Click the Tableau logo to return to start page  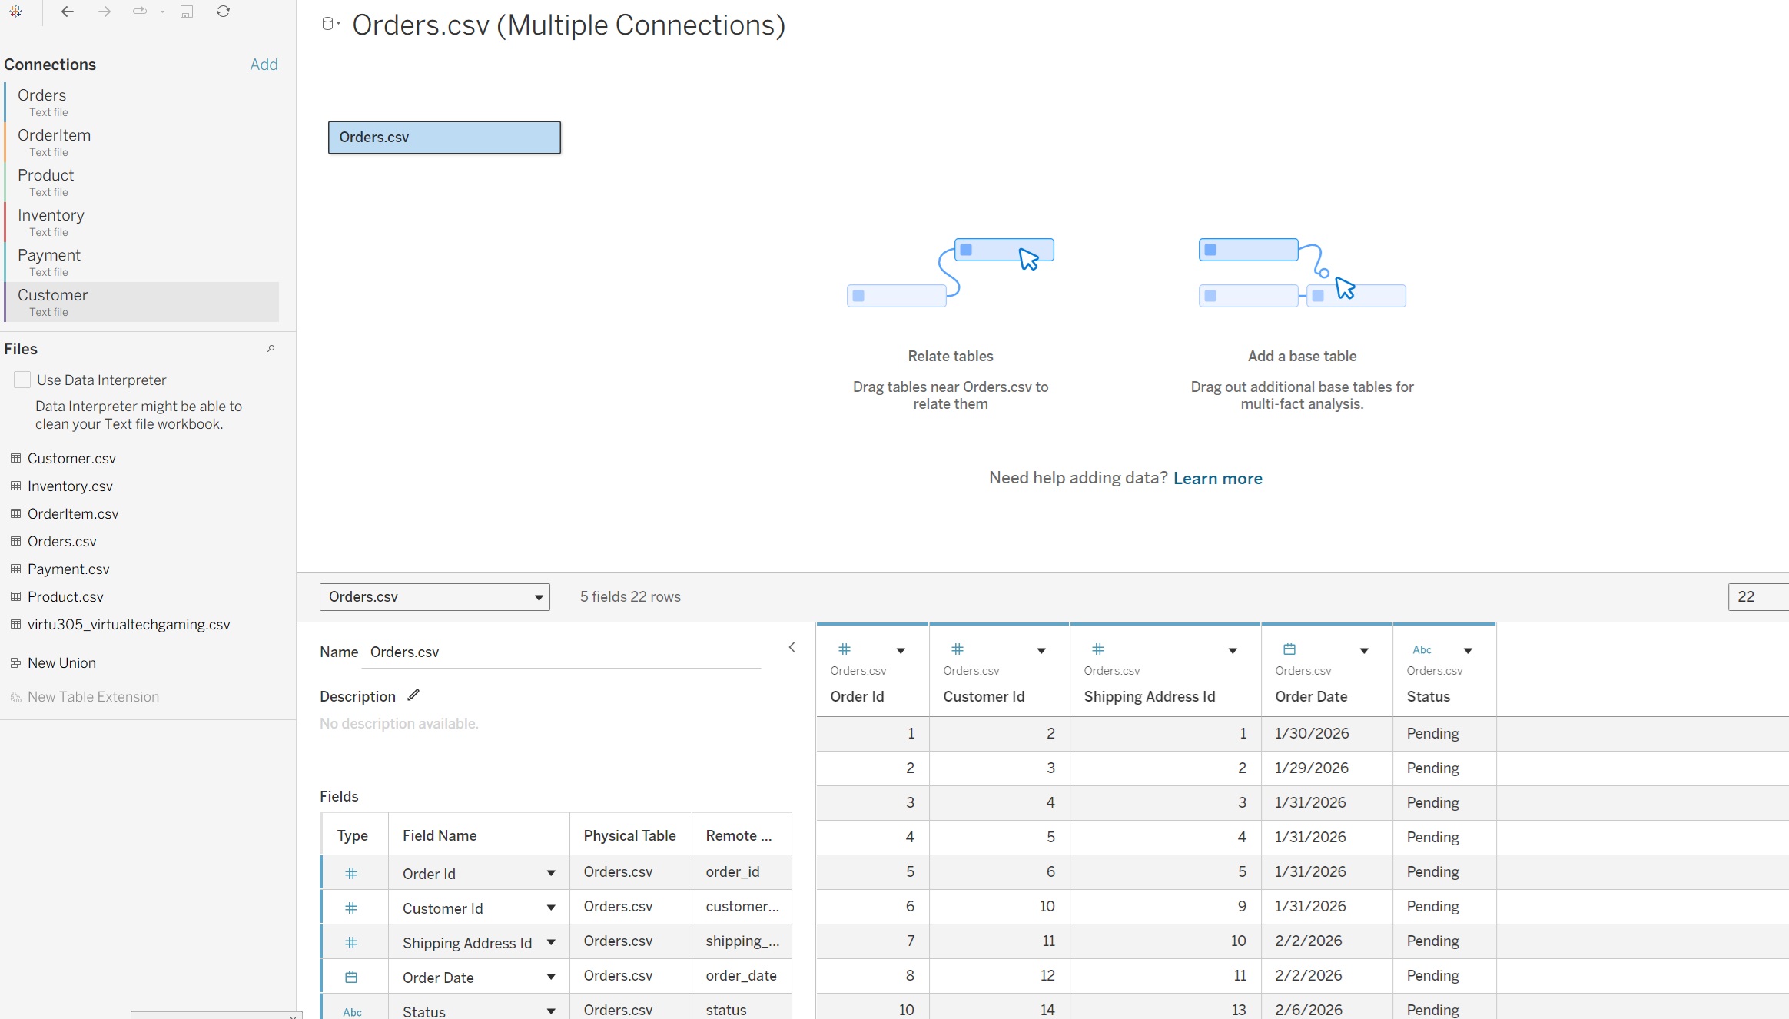(x=16, y=12)
